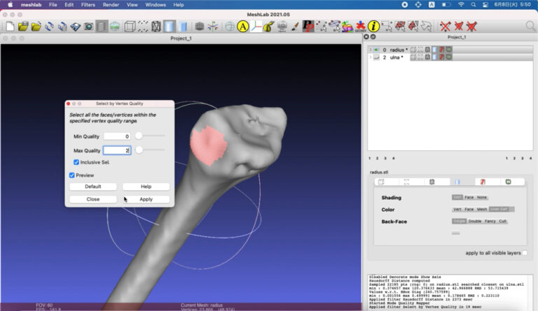The image size is (538, 311).
Task: Open the Filters menu
Action: point(88,5)
